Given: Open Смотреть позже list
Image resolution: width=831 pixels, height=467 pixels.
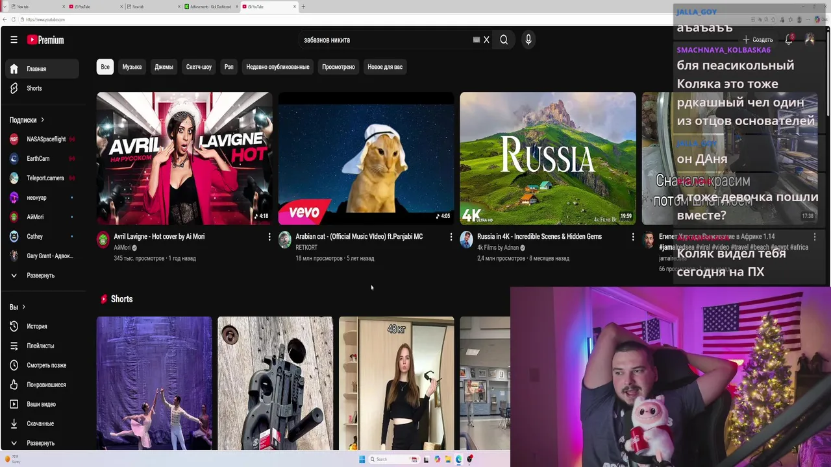Looking at the screenshot, I should 42,365.
